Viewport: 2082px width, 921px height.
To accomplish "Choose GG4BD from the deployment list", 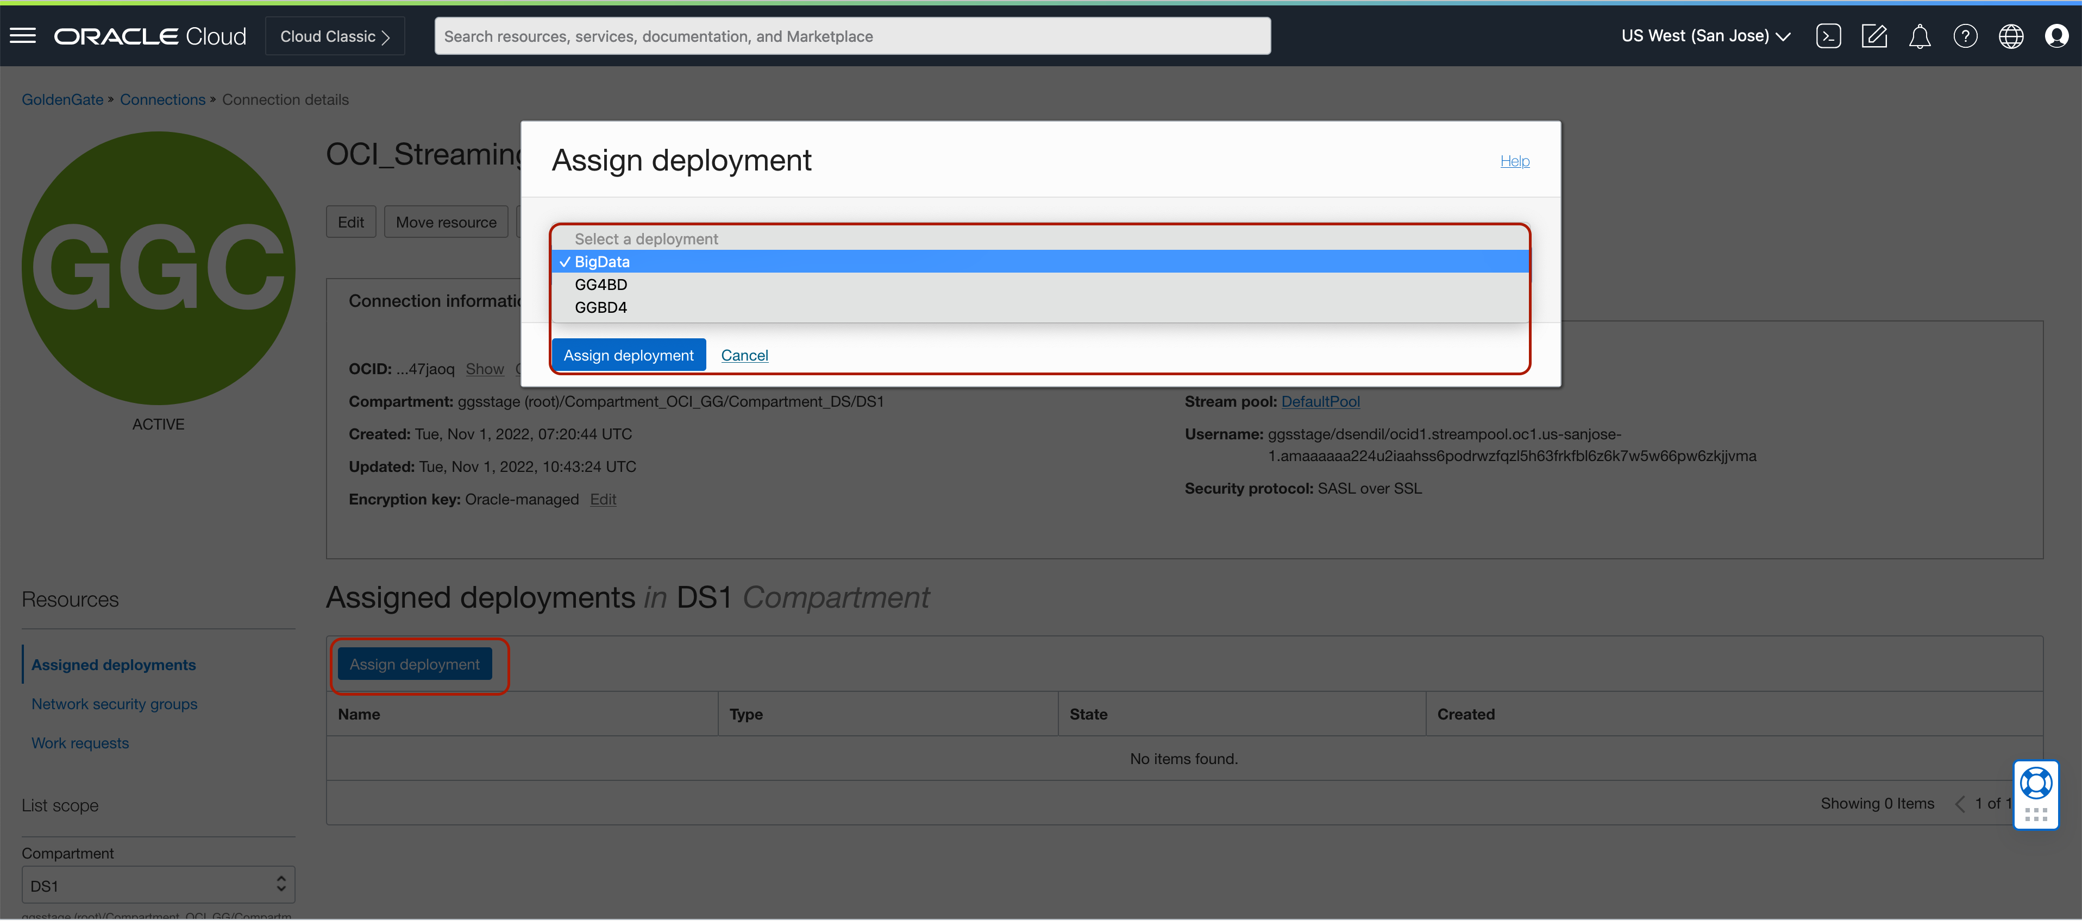I will point(600,285).
